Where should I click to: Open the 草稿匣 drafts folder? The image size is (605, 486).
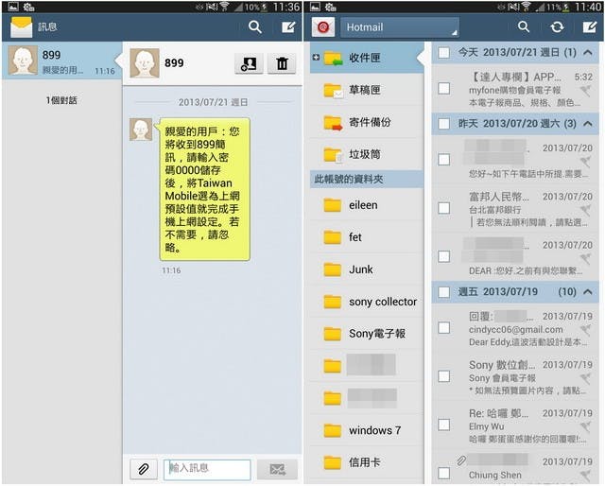coord(367,90)
